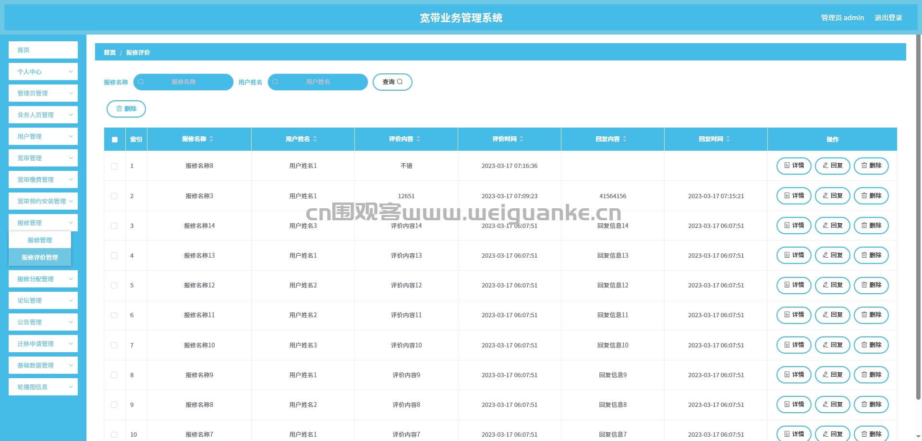Click sort arrows on 回复时间 column
The height and width of the screenshot is (441, 922).
click(728, 139)
